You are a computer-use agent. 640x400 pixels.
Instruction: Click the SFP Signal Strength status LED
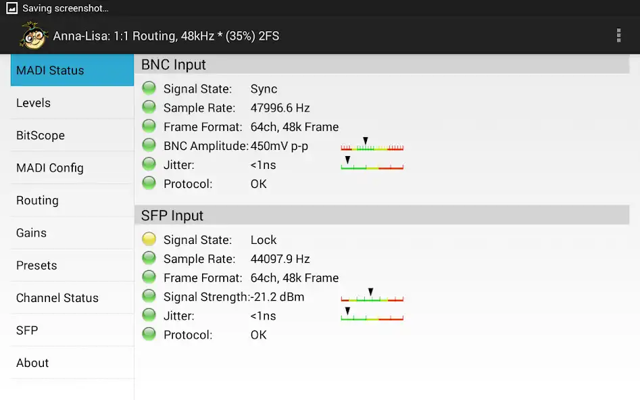149,296
